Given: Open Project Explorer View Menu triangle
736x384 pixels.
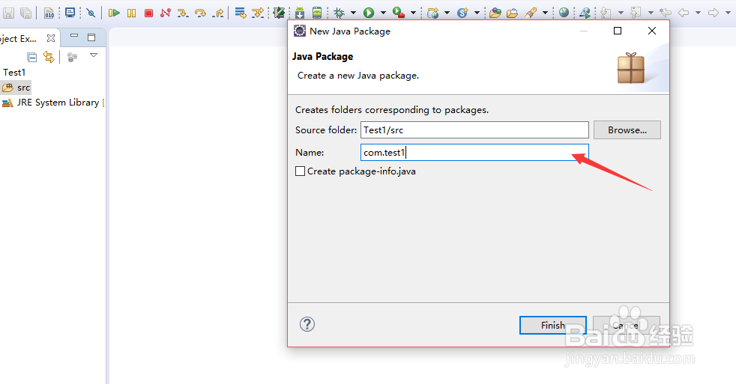Looking at the screenshot, I should (94, 55).
